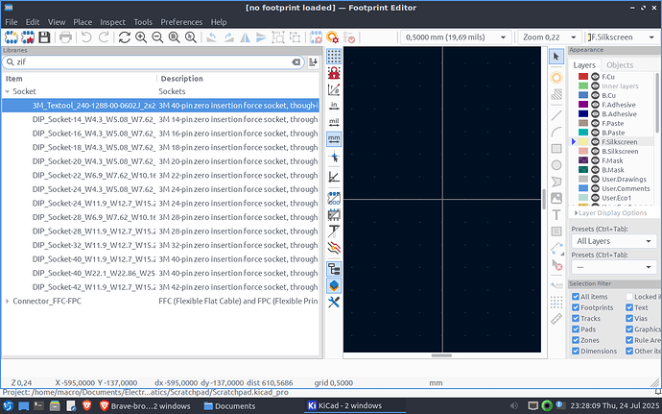This screenshot has width=662, height=414.
Task: Toggle the layers manager icon
Action: pyautogui.click(x=334, y=286)
